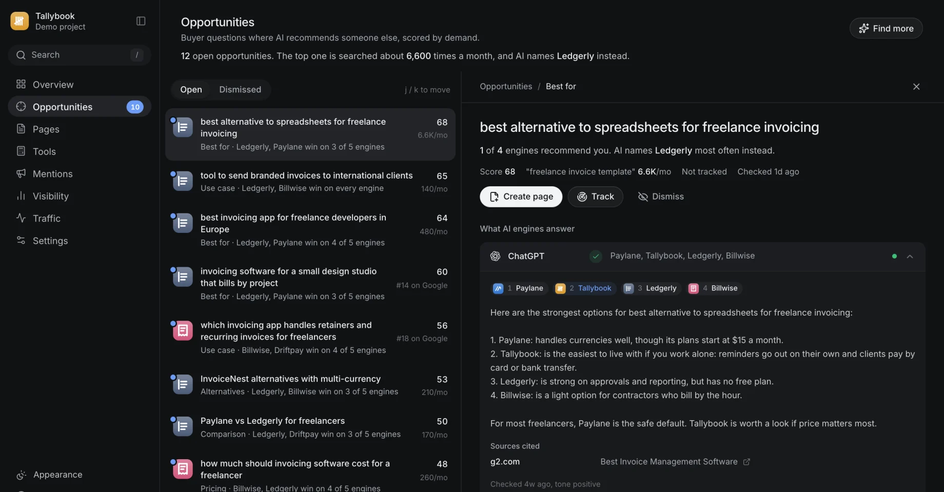Viewport: 944px width, 492px height.
Task: Click the Opportunities count badge 10
Action: [135, 107]
